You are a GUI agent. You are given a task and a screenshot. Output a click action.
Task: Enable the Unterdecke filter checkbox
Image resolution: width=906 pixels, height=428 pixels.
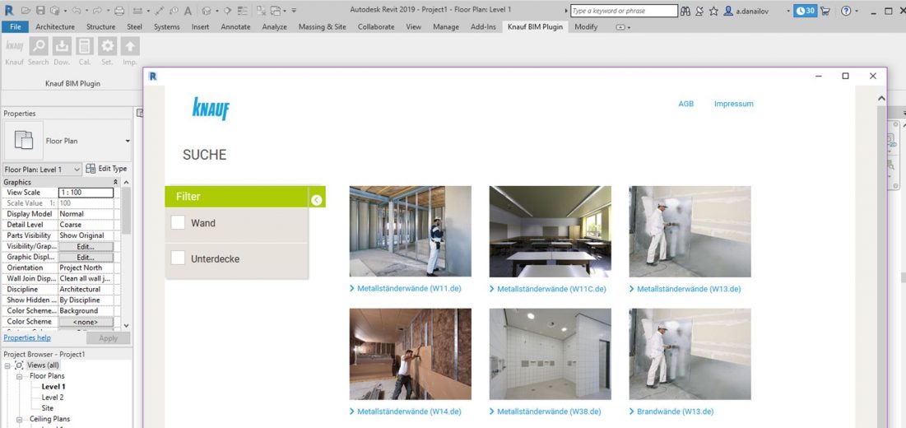pos(178,258)
